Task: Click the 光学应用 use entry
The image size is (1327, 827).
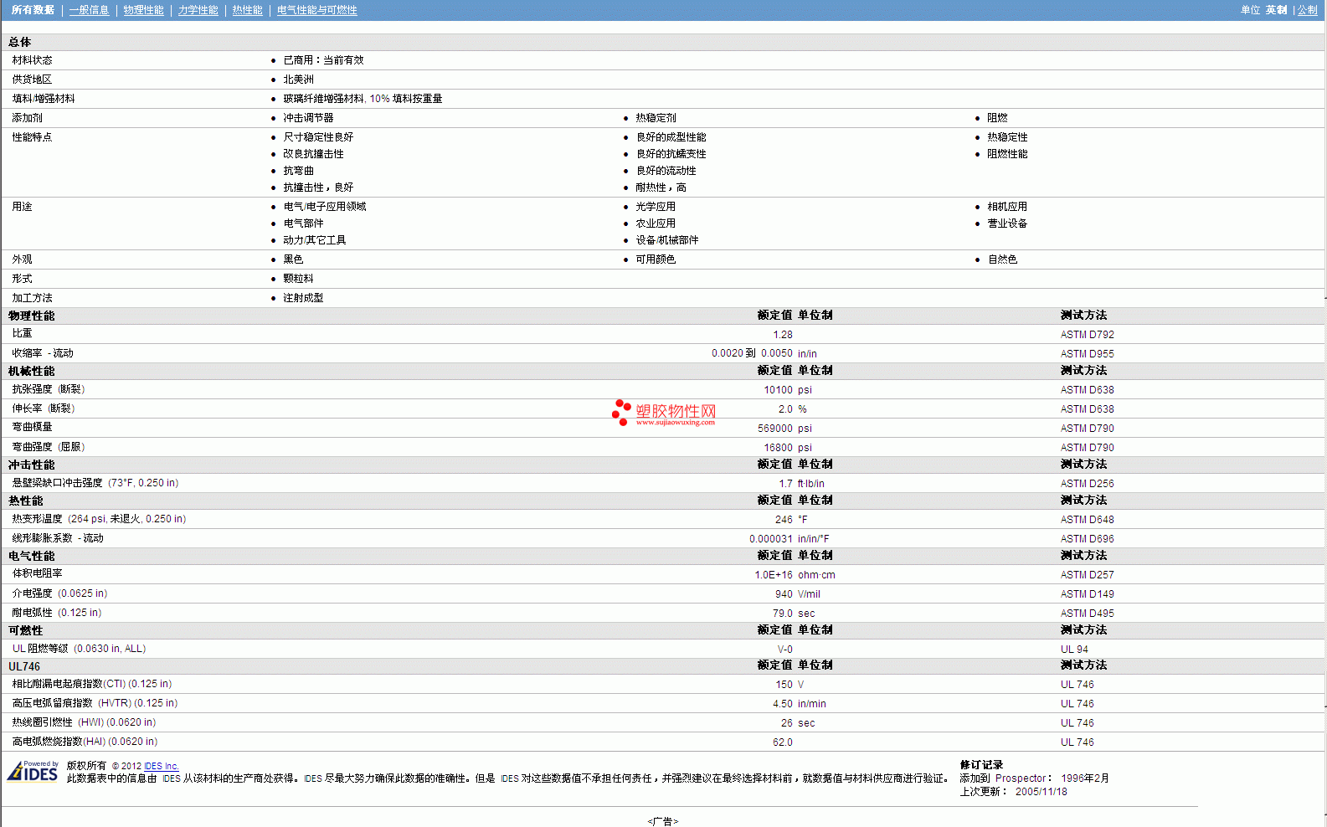Action: click(656, 207)
